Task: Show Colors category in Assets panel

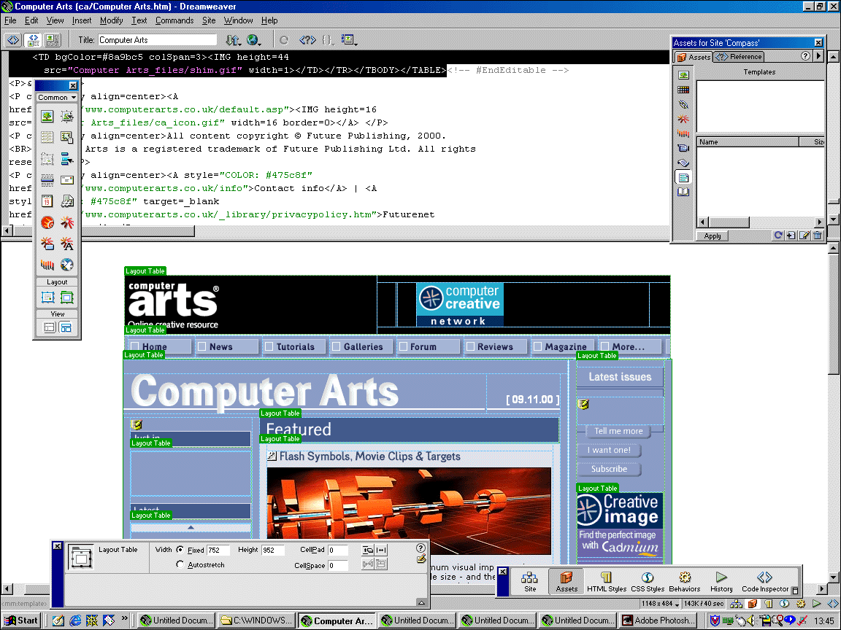Action: tap(683, 90)
